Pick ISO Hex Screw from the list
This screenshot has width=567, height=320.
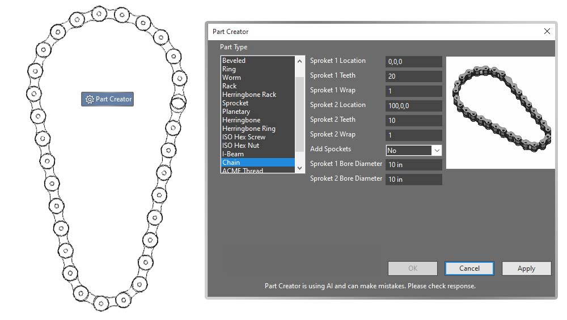[x=258, y=137]
